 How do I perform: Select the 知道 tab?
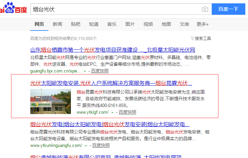(x=94, y=24)
